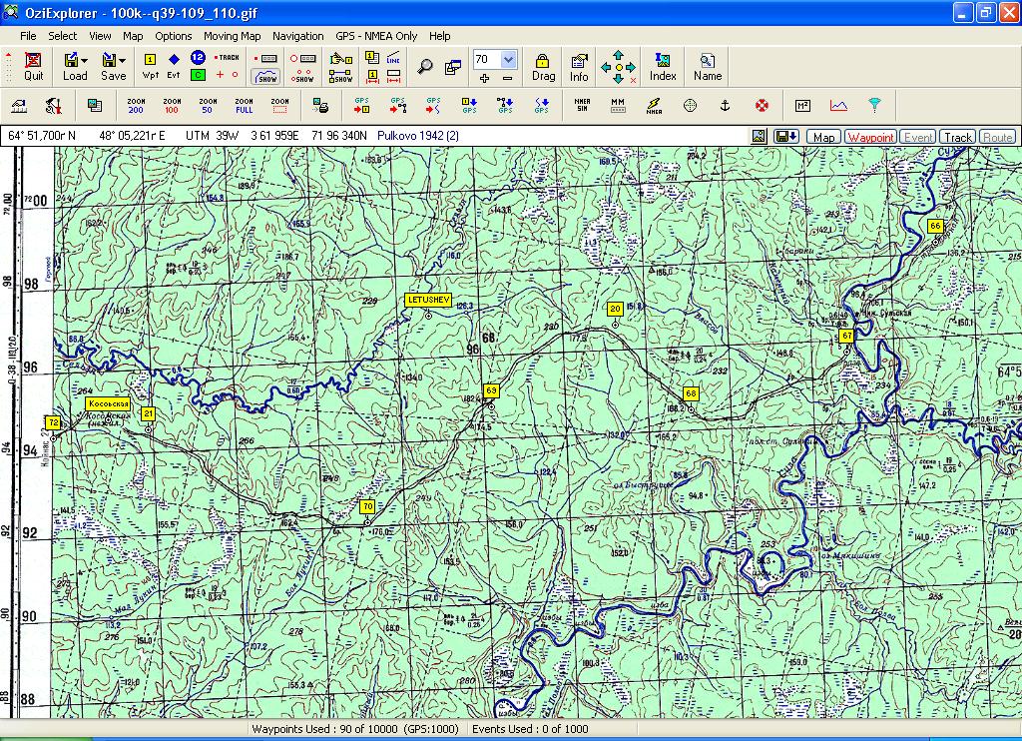Open the Moving Map menu
The image size is (1022, 741).
pos(232,36)
